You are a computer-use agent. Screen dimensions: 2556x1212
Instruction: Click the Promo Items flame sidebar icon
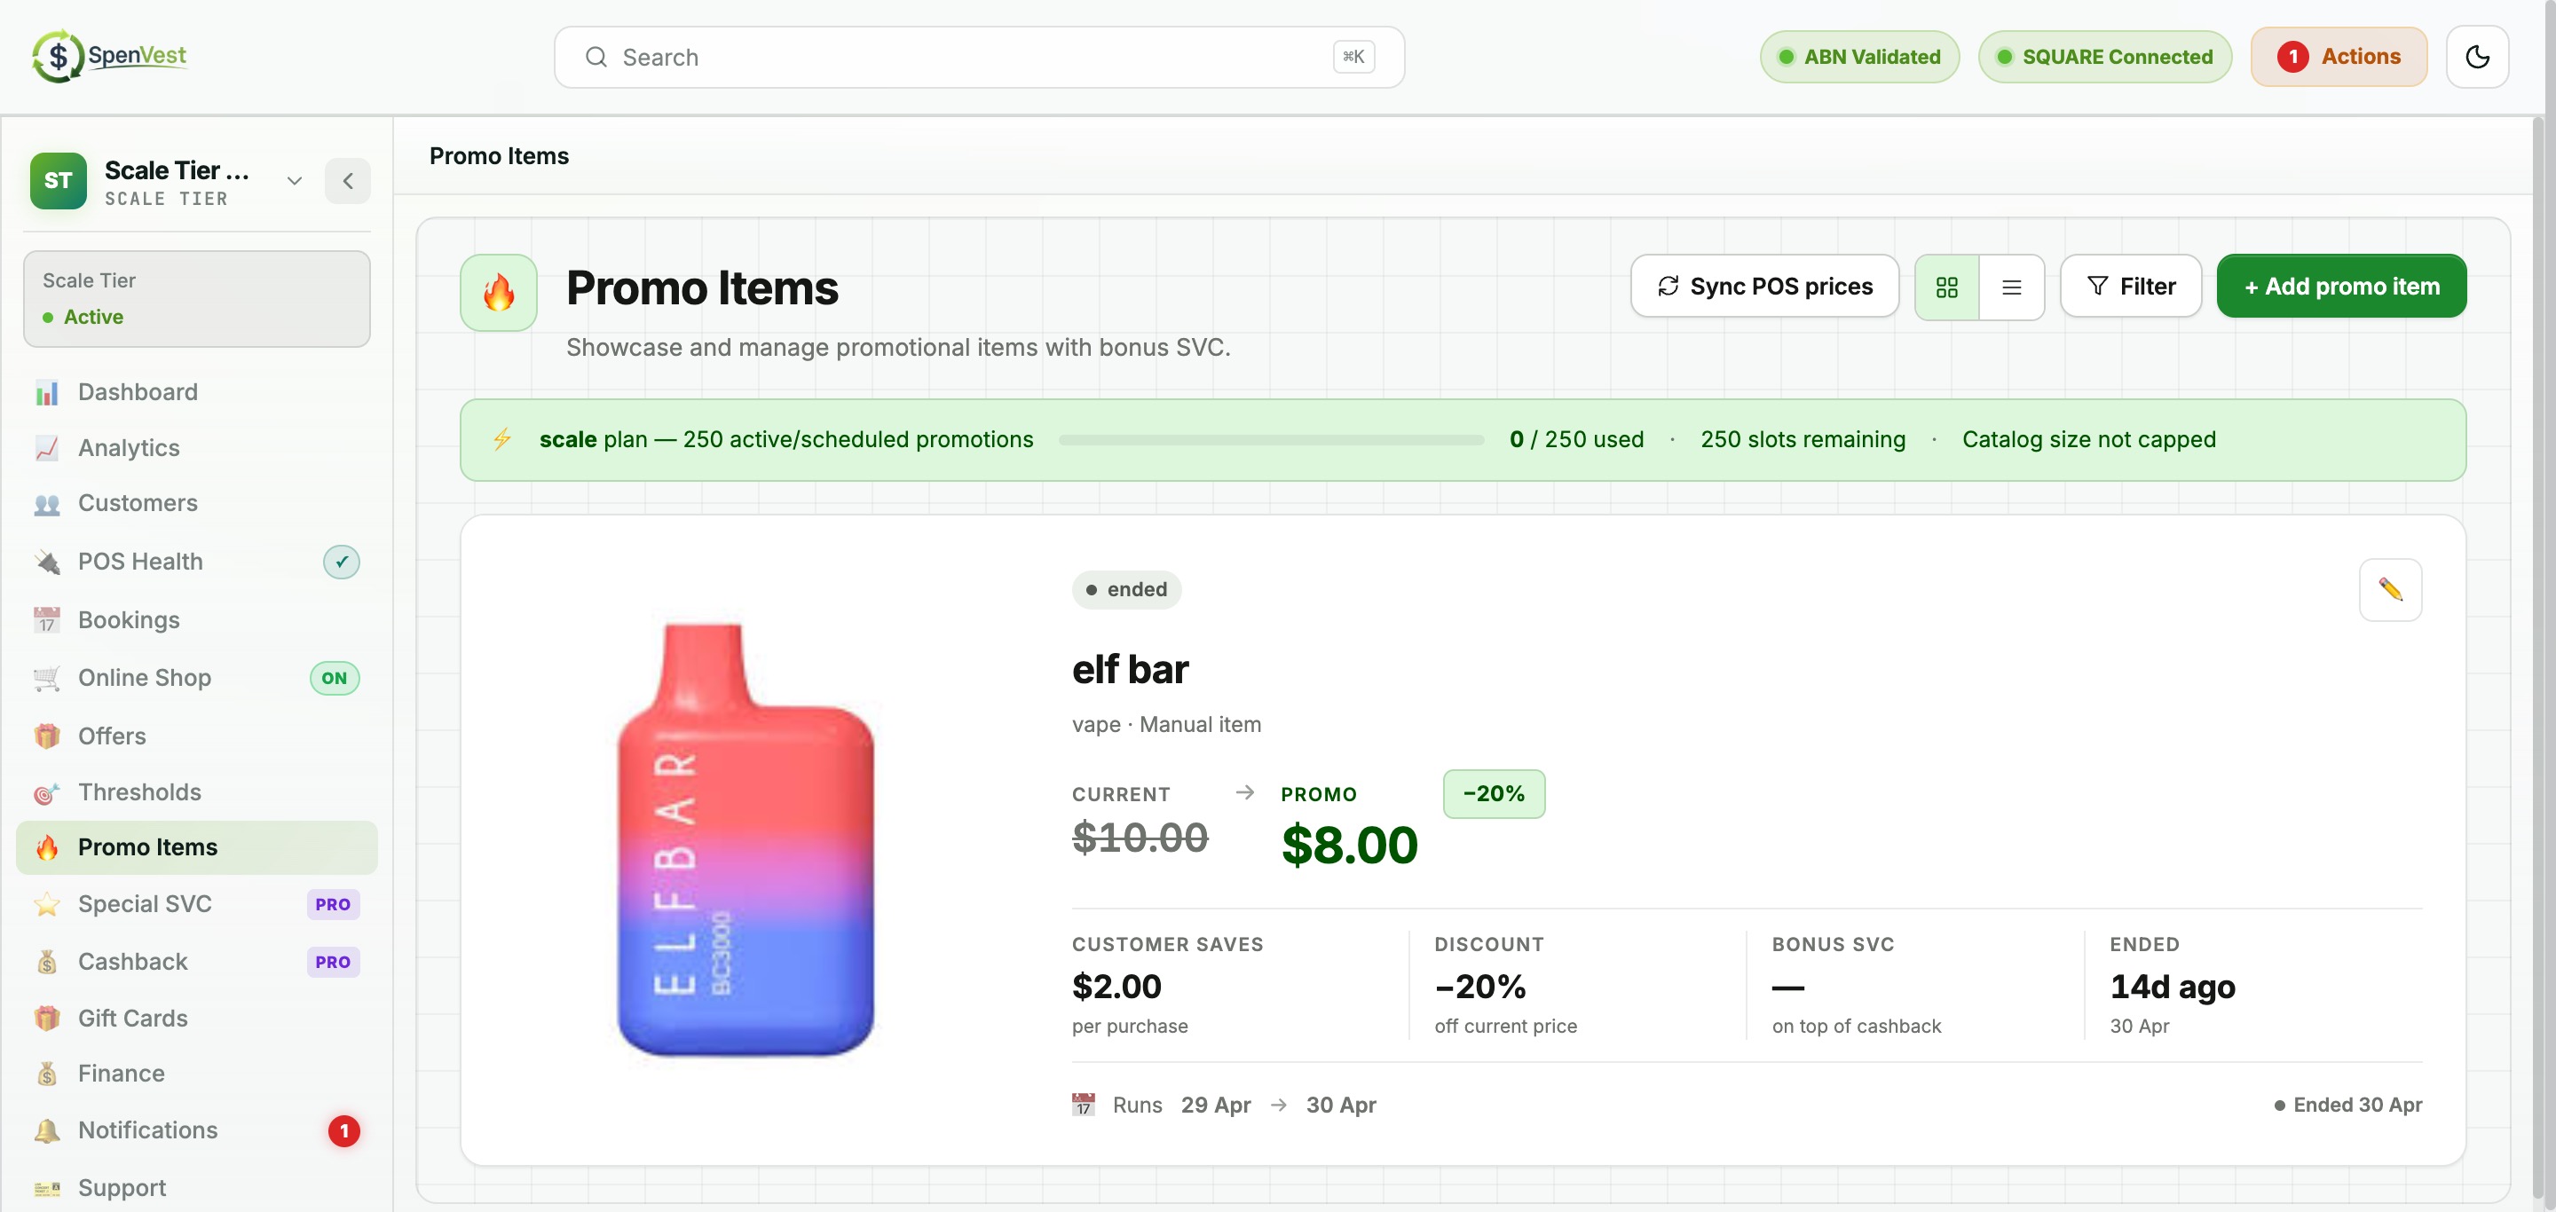tap(47, 848)
